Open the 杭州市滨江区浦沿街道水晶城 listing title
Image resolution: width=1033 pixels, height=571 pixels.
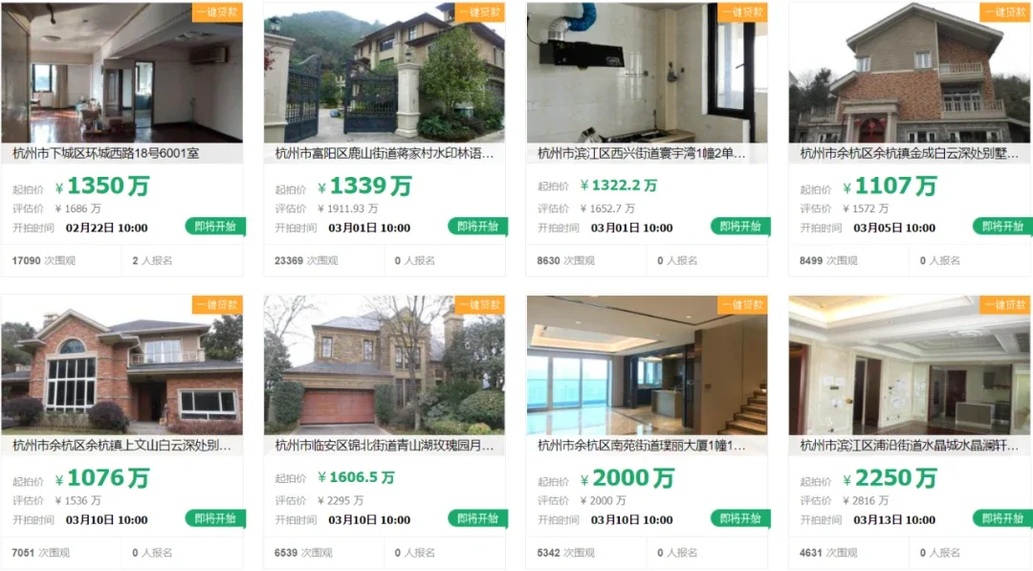click(910, 446)
